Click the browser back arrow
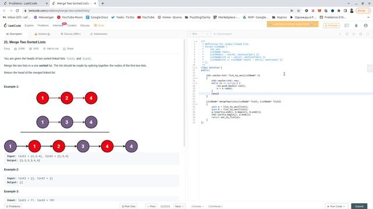 pos(4,10)
